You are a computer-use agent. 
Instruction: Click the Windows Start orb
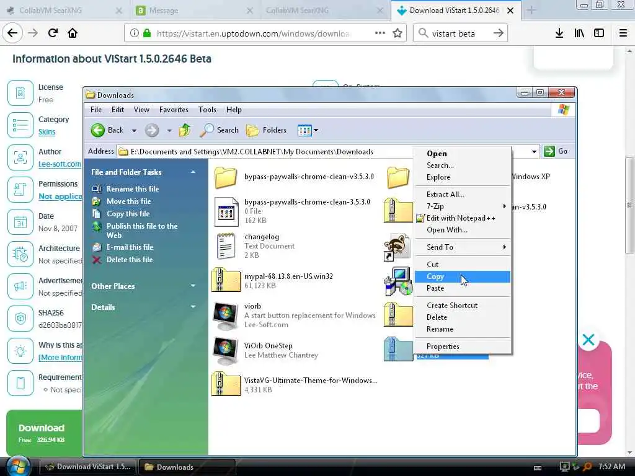(x=18, y=466)
